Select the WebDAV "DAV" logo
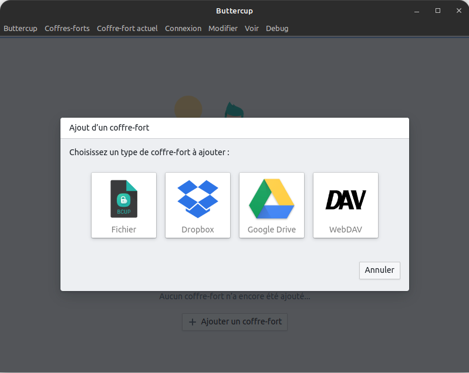Image resolution: width=469 pixels, height=373 pixels. coord(346,200)
